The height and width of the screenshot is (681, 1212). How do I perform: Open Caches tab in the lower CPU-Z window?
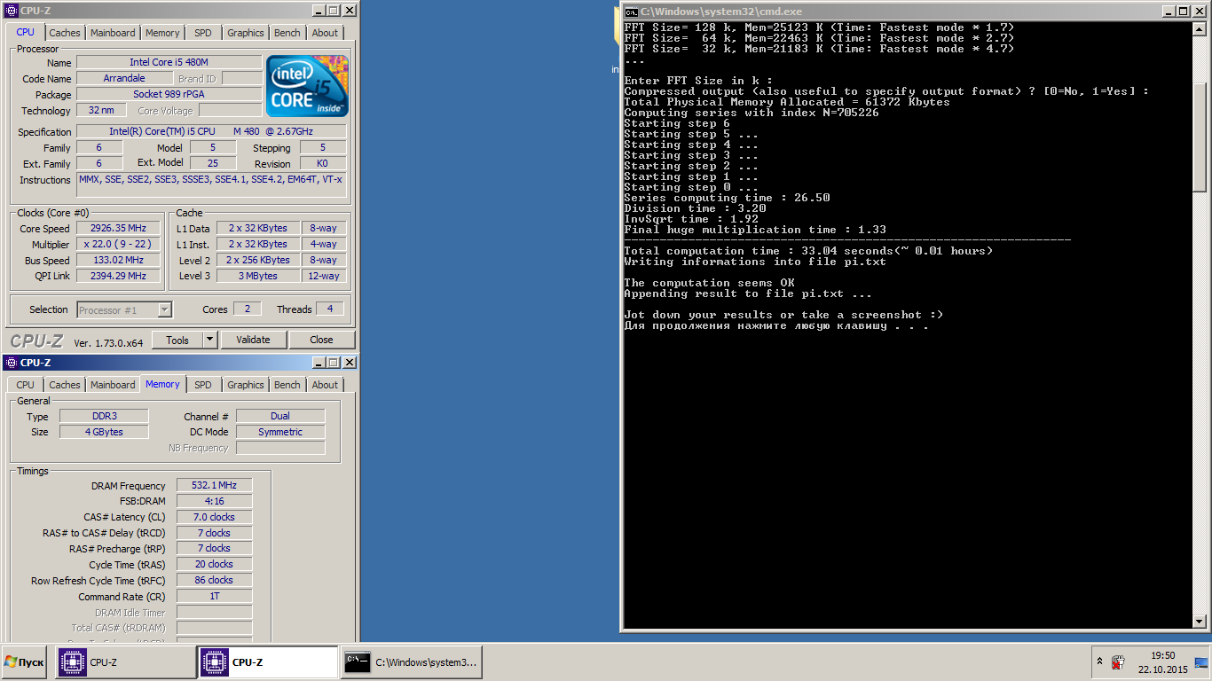(x=65, y=385)
